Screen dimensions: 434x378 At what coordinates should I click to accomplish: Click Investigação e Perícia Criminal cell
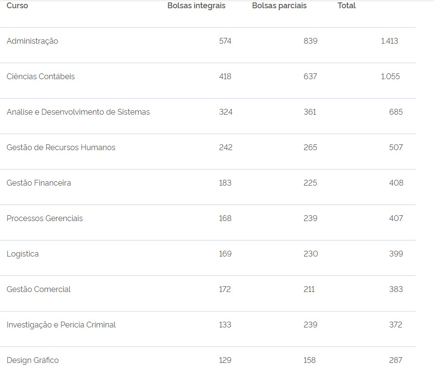click(61, 325)
